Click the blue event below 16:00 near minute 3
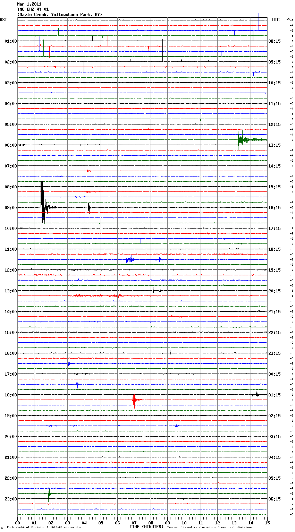This screenshot has width=295, height=532. [x=68, y=363]
